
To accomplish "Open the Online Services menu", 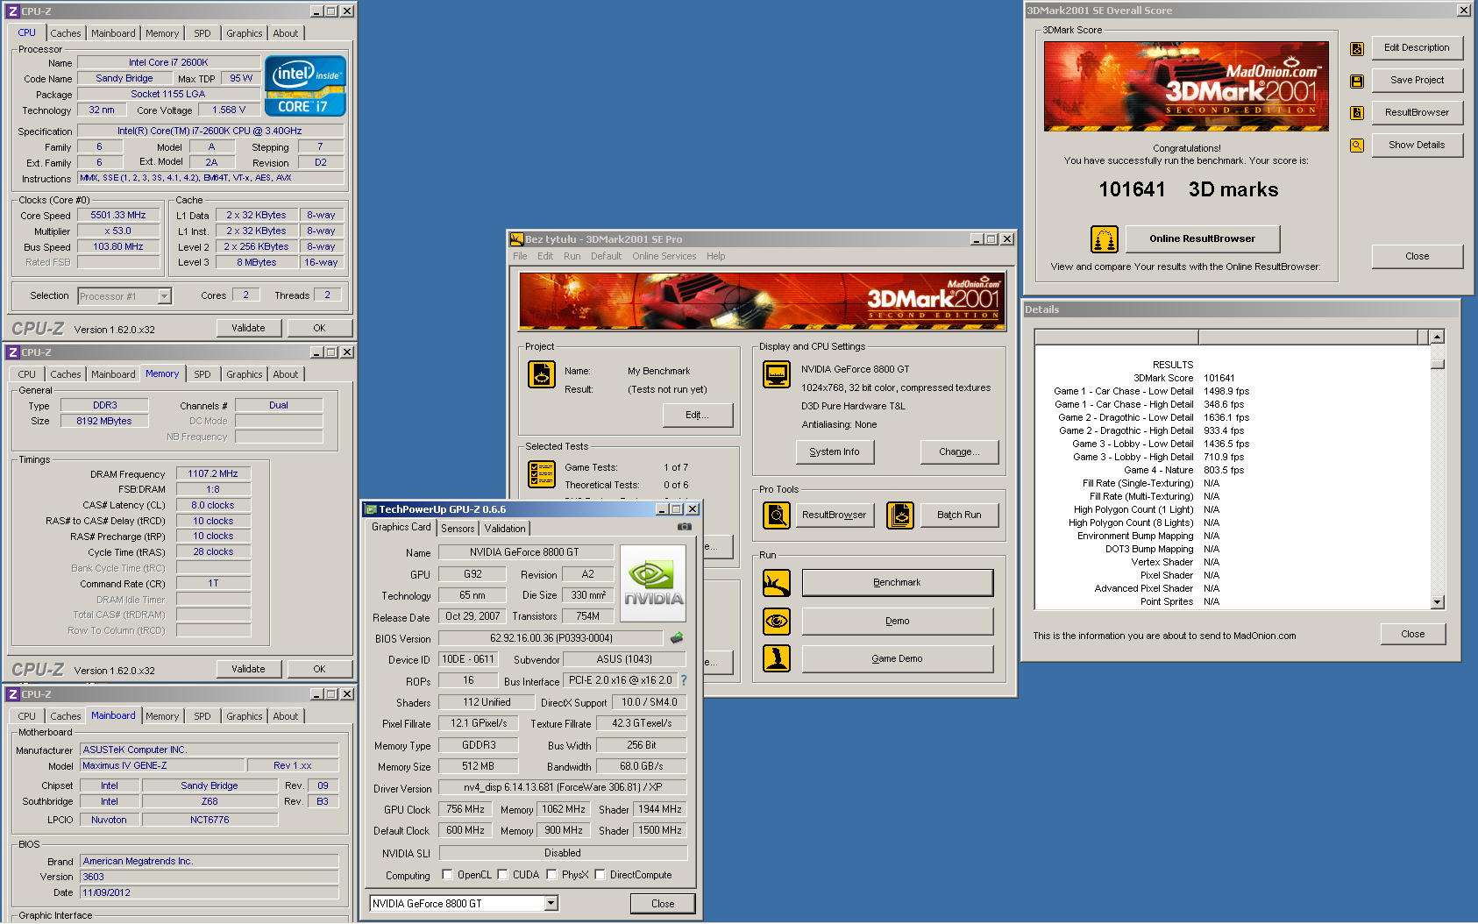I will (664, 257).
